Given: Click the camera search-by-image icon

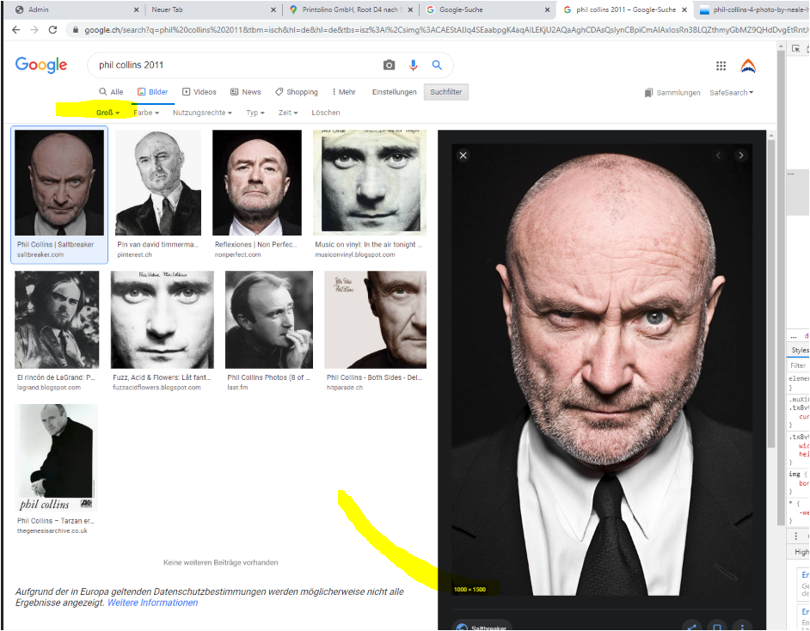Looking at the screenshot, I should click(x=390, y=65).
